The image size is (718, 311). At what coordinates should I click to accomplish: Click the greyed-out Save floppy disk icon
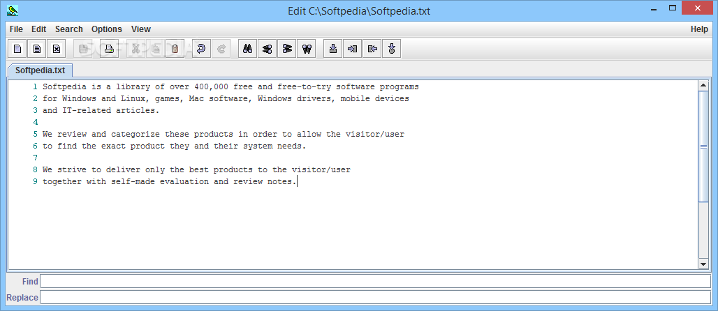pyautogui.click(x=83, y=49)
